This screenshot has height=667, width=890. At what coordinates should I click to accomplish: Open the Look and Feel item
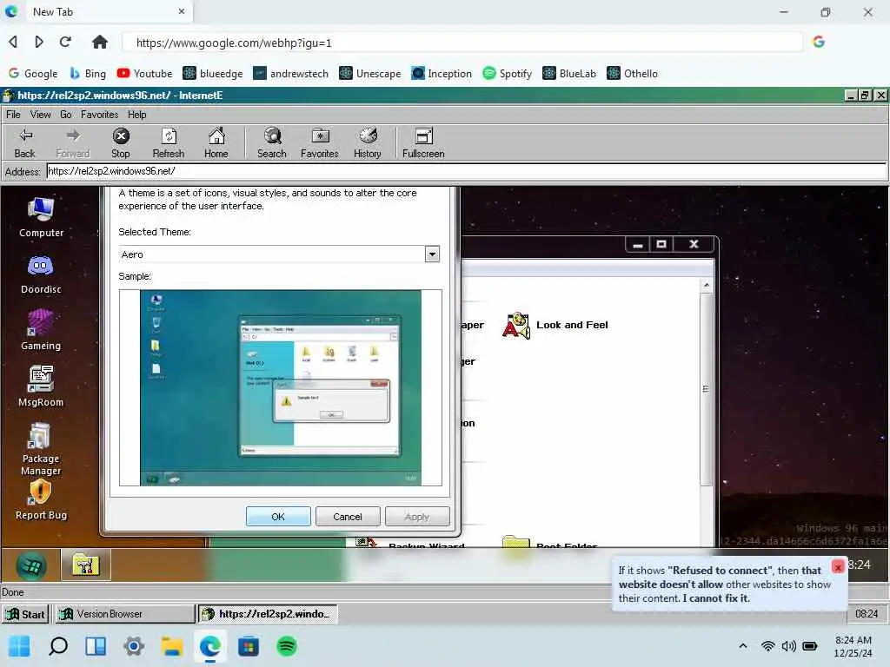click(x=555, y=326)
